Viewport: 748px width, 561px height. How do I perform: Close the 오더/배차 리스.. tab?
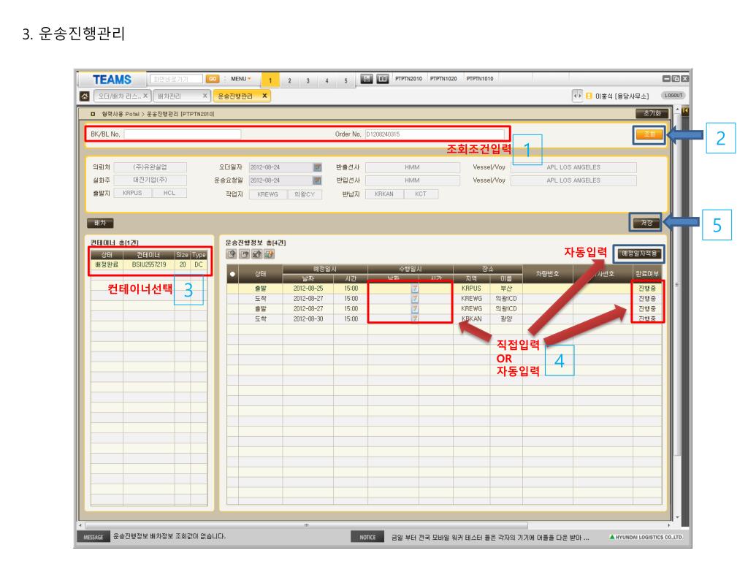pyautogui.click(x=145, y=96)
